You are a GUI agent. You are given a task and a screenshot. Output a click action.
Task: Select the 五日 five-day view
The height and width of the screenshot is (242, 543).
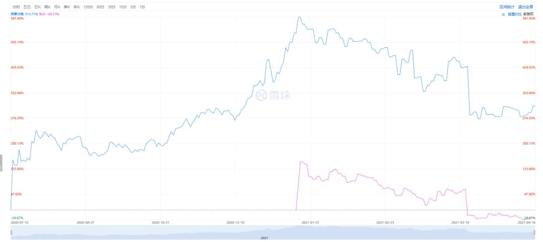[27, 7]
